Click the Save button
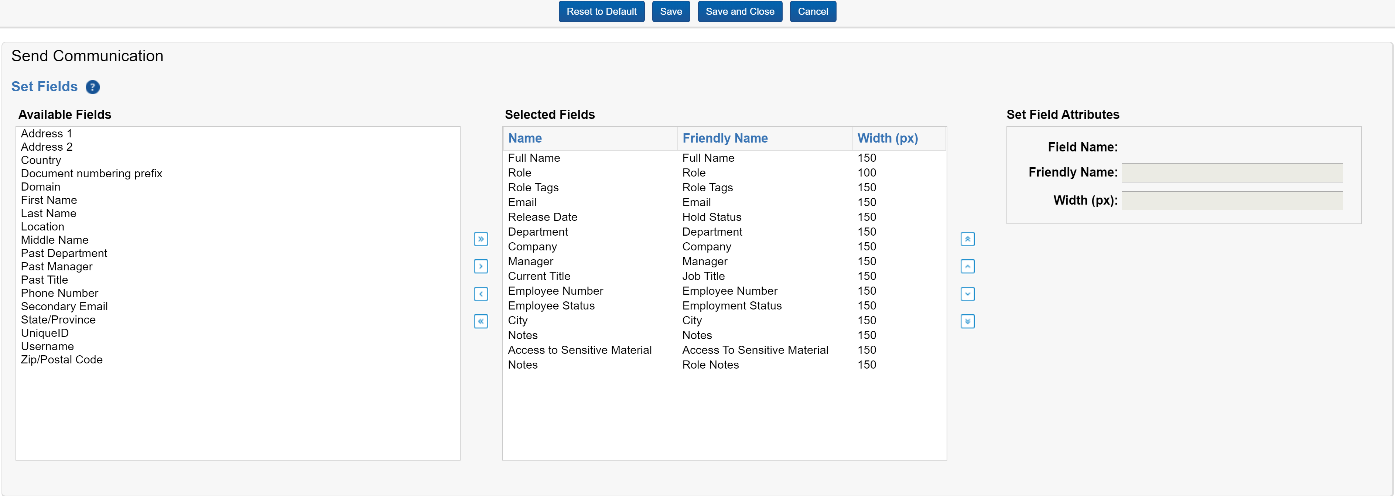Viewport: 1395px width, 496px height. [670, 11]
